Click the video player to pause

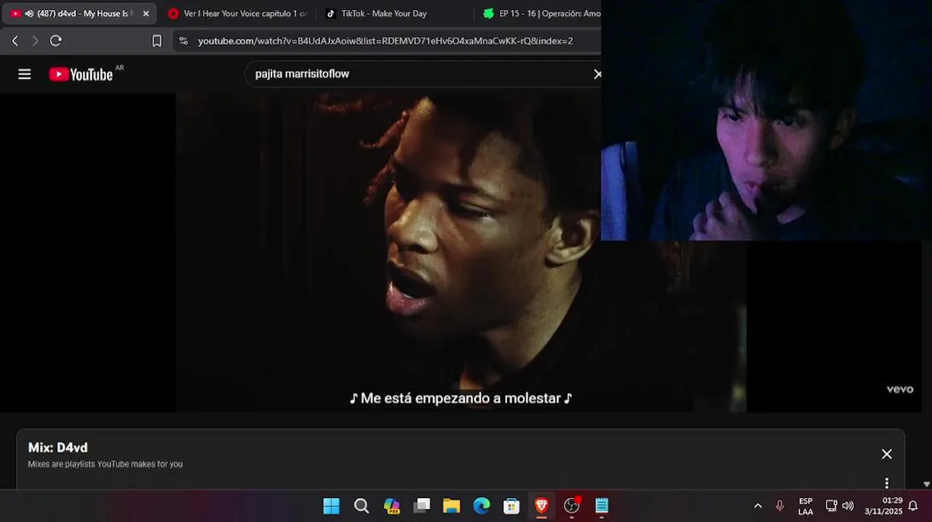pyautogui.click(x=461, y=252)
